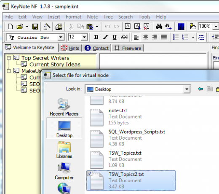
Task: Click the Paste clipboard icon
Action: point(90,27)
